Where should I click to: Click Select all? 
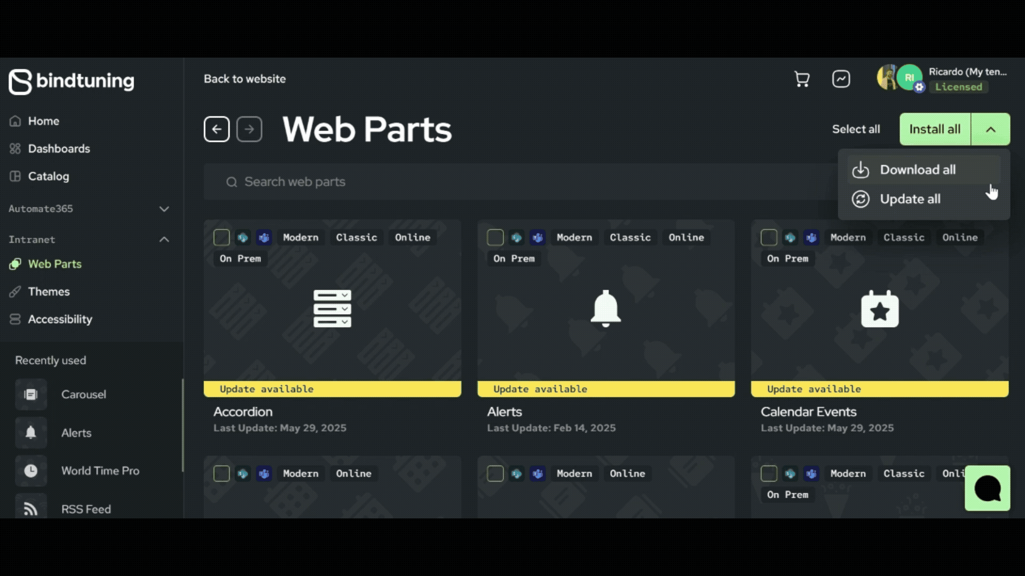856,129
